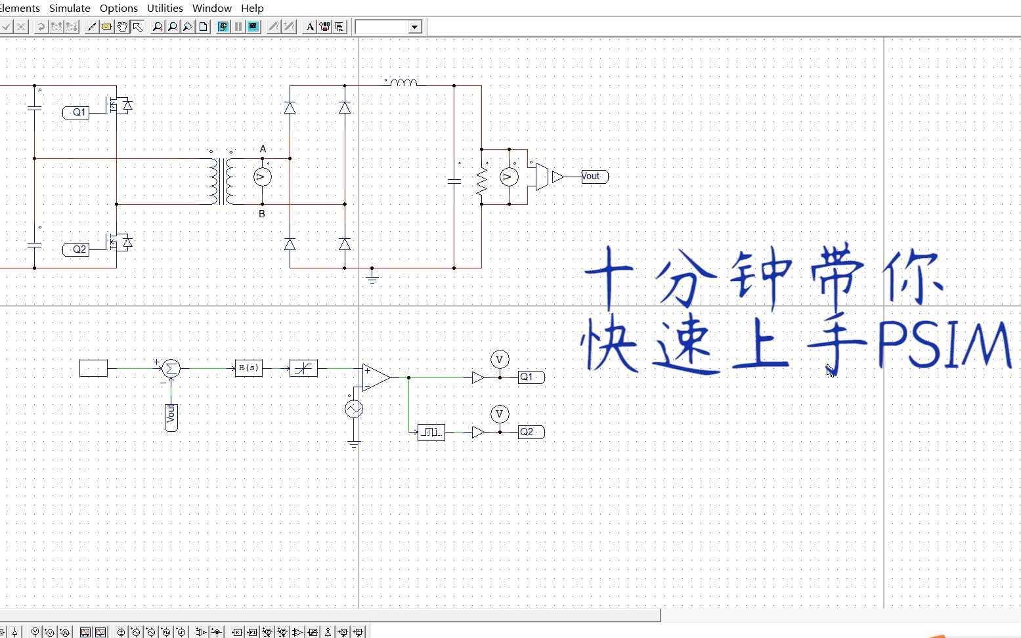Screen dimensions: 1021x638
Task: Select the Vout output label
Action: pos(595,177)
